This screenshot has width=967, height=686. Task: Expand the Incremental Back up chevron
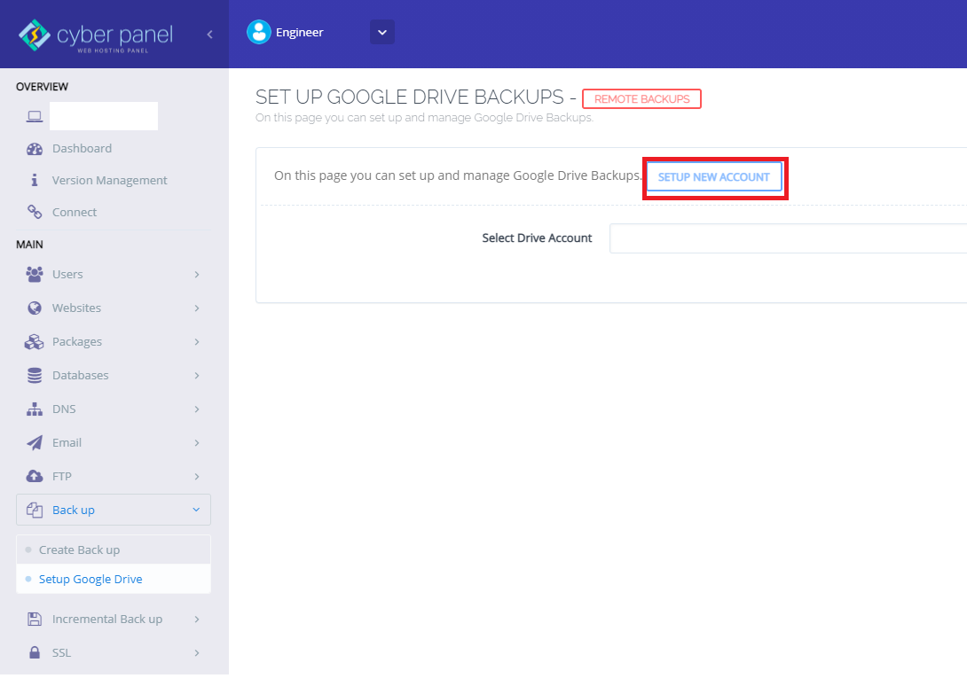pyautogui.click(x=197, y=619)
